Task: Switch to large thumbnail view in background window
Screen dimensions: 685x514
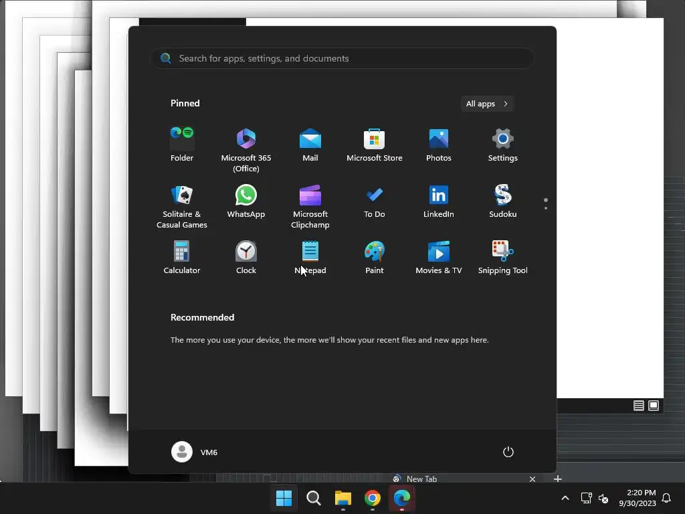Action: 654,406
